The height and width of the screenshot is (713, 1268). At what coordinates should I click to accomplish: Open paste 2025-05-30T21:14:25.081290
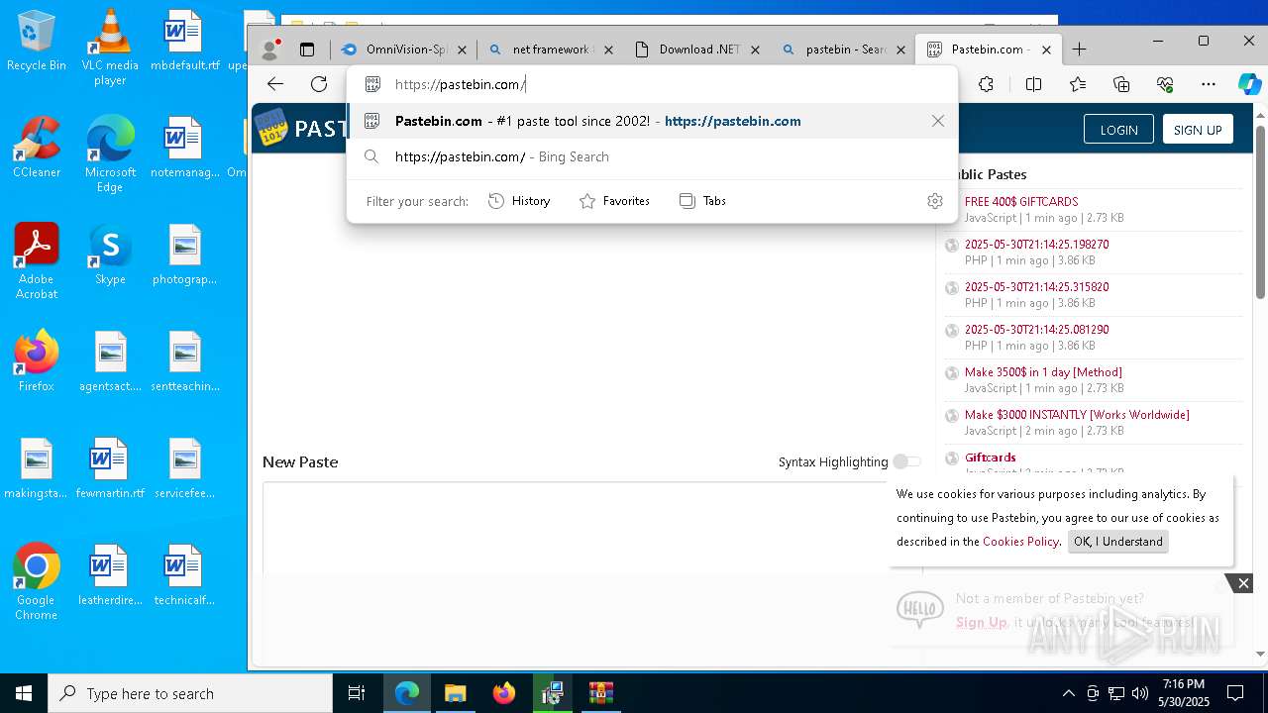pos(1036,330)
